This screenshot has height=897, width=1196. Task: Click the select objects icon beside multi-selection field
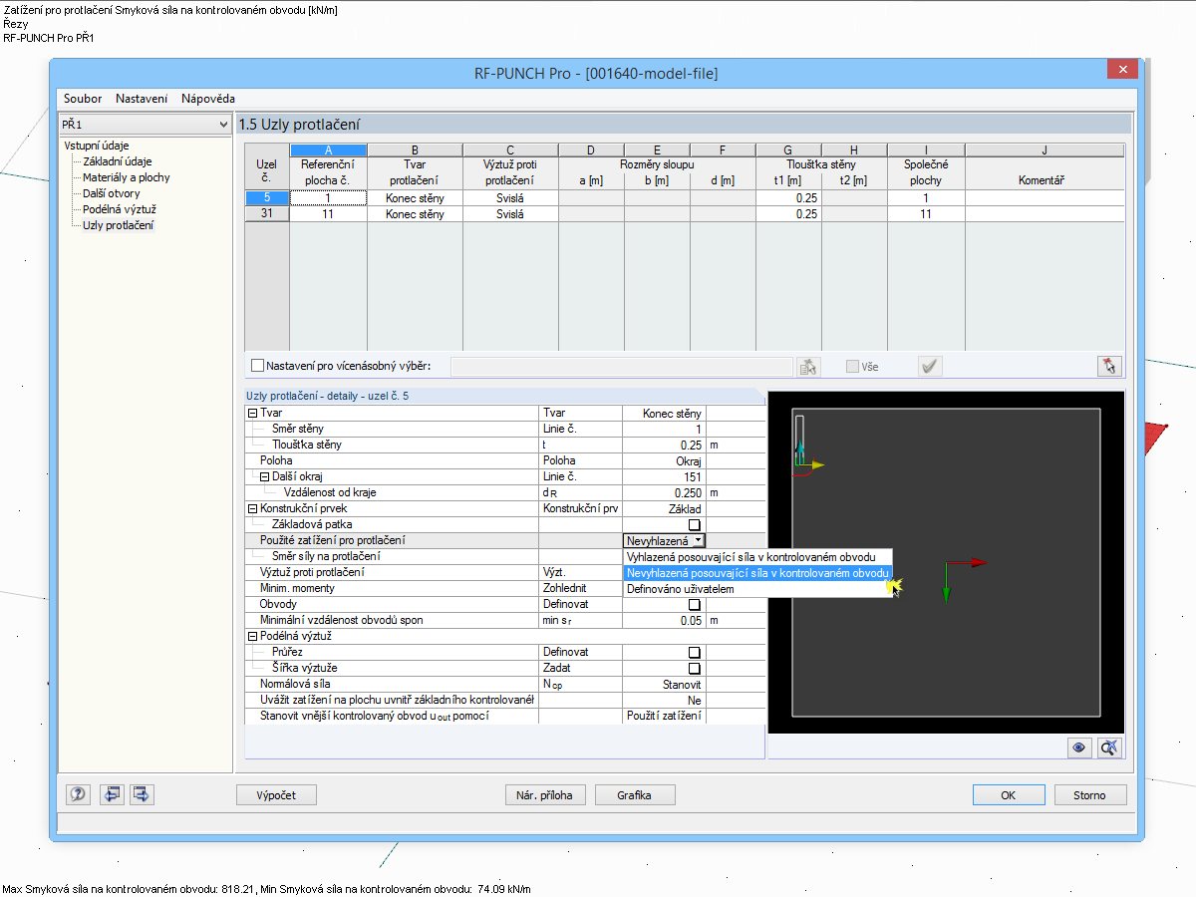coord(807,367)
